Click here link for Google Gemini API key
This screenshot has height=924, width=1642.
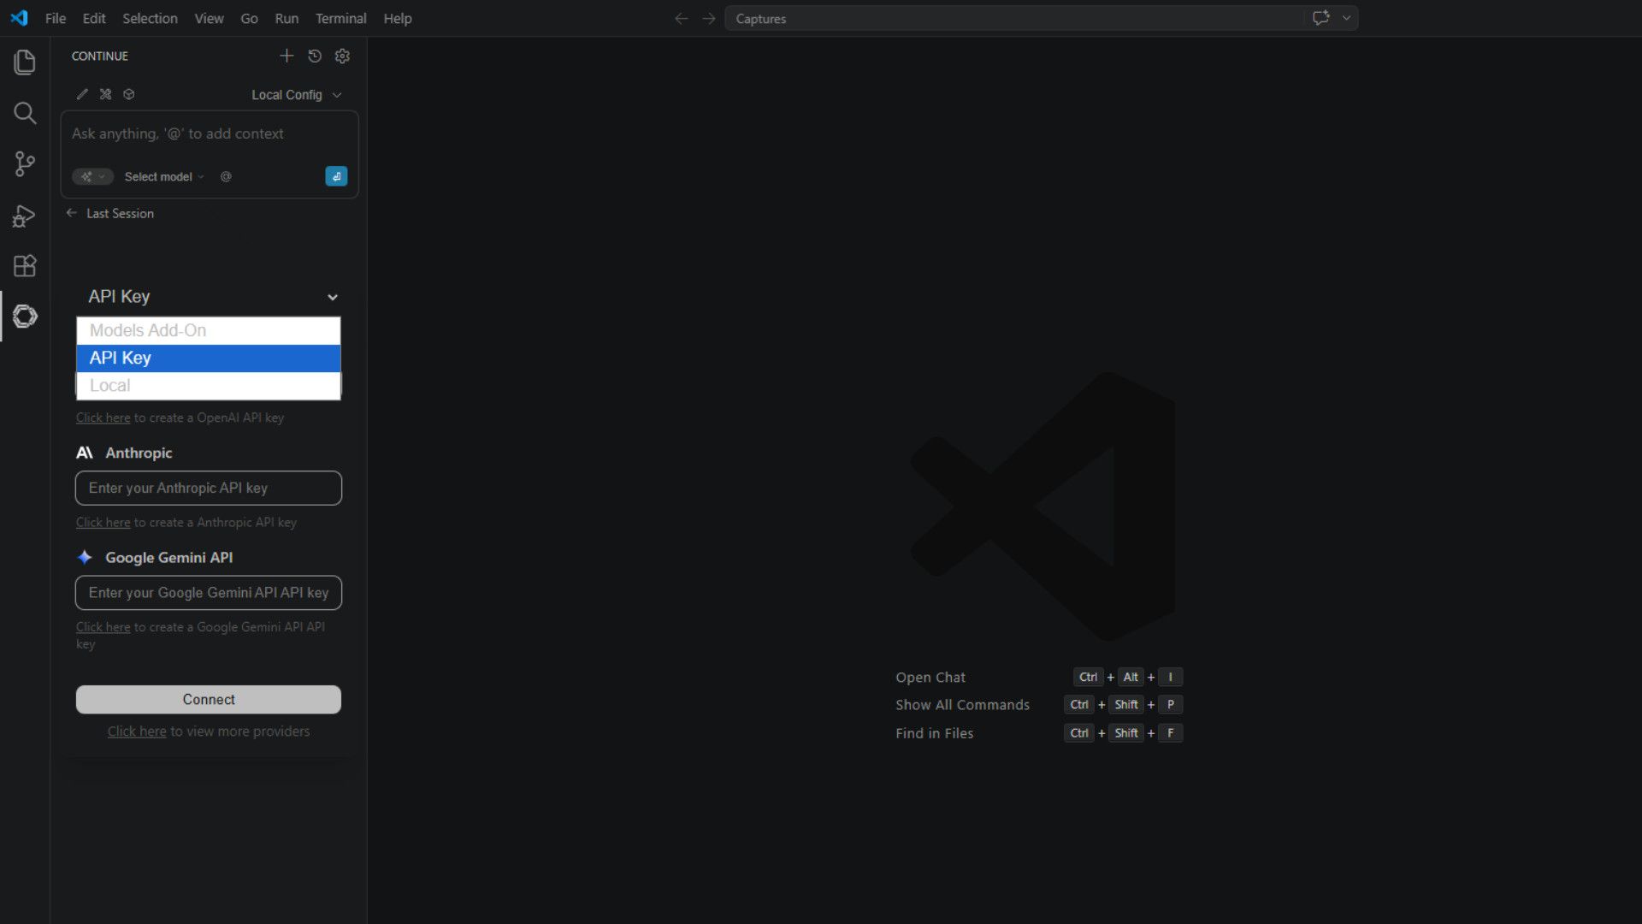coord(103,626)
